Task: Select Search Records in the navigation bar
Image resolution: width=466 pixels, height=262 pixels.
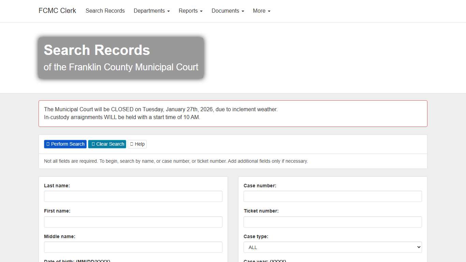Action: click(x=105, y=11)
